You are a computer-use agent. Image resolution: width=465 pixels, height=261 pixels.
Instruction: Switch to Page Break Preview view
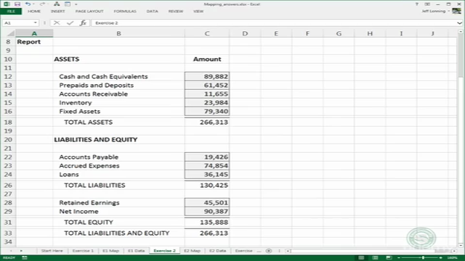point(389,258)
